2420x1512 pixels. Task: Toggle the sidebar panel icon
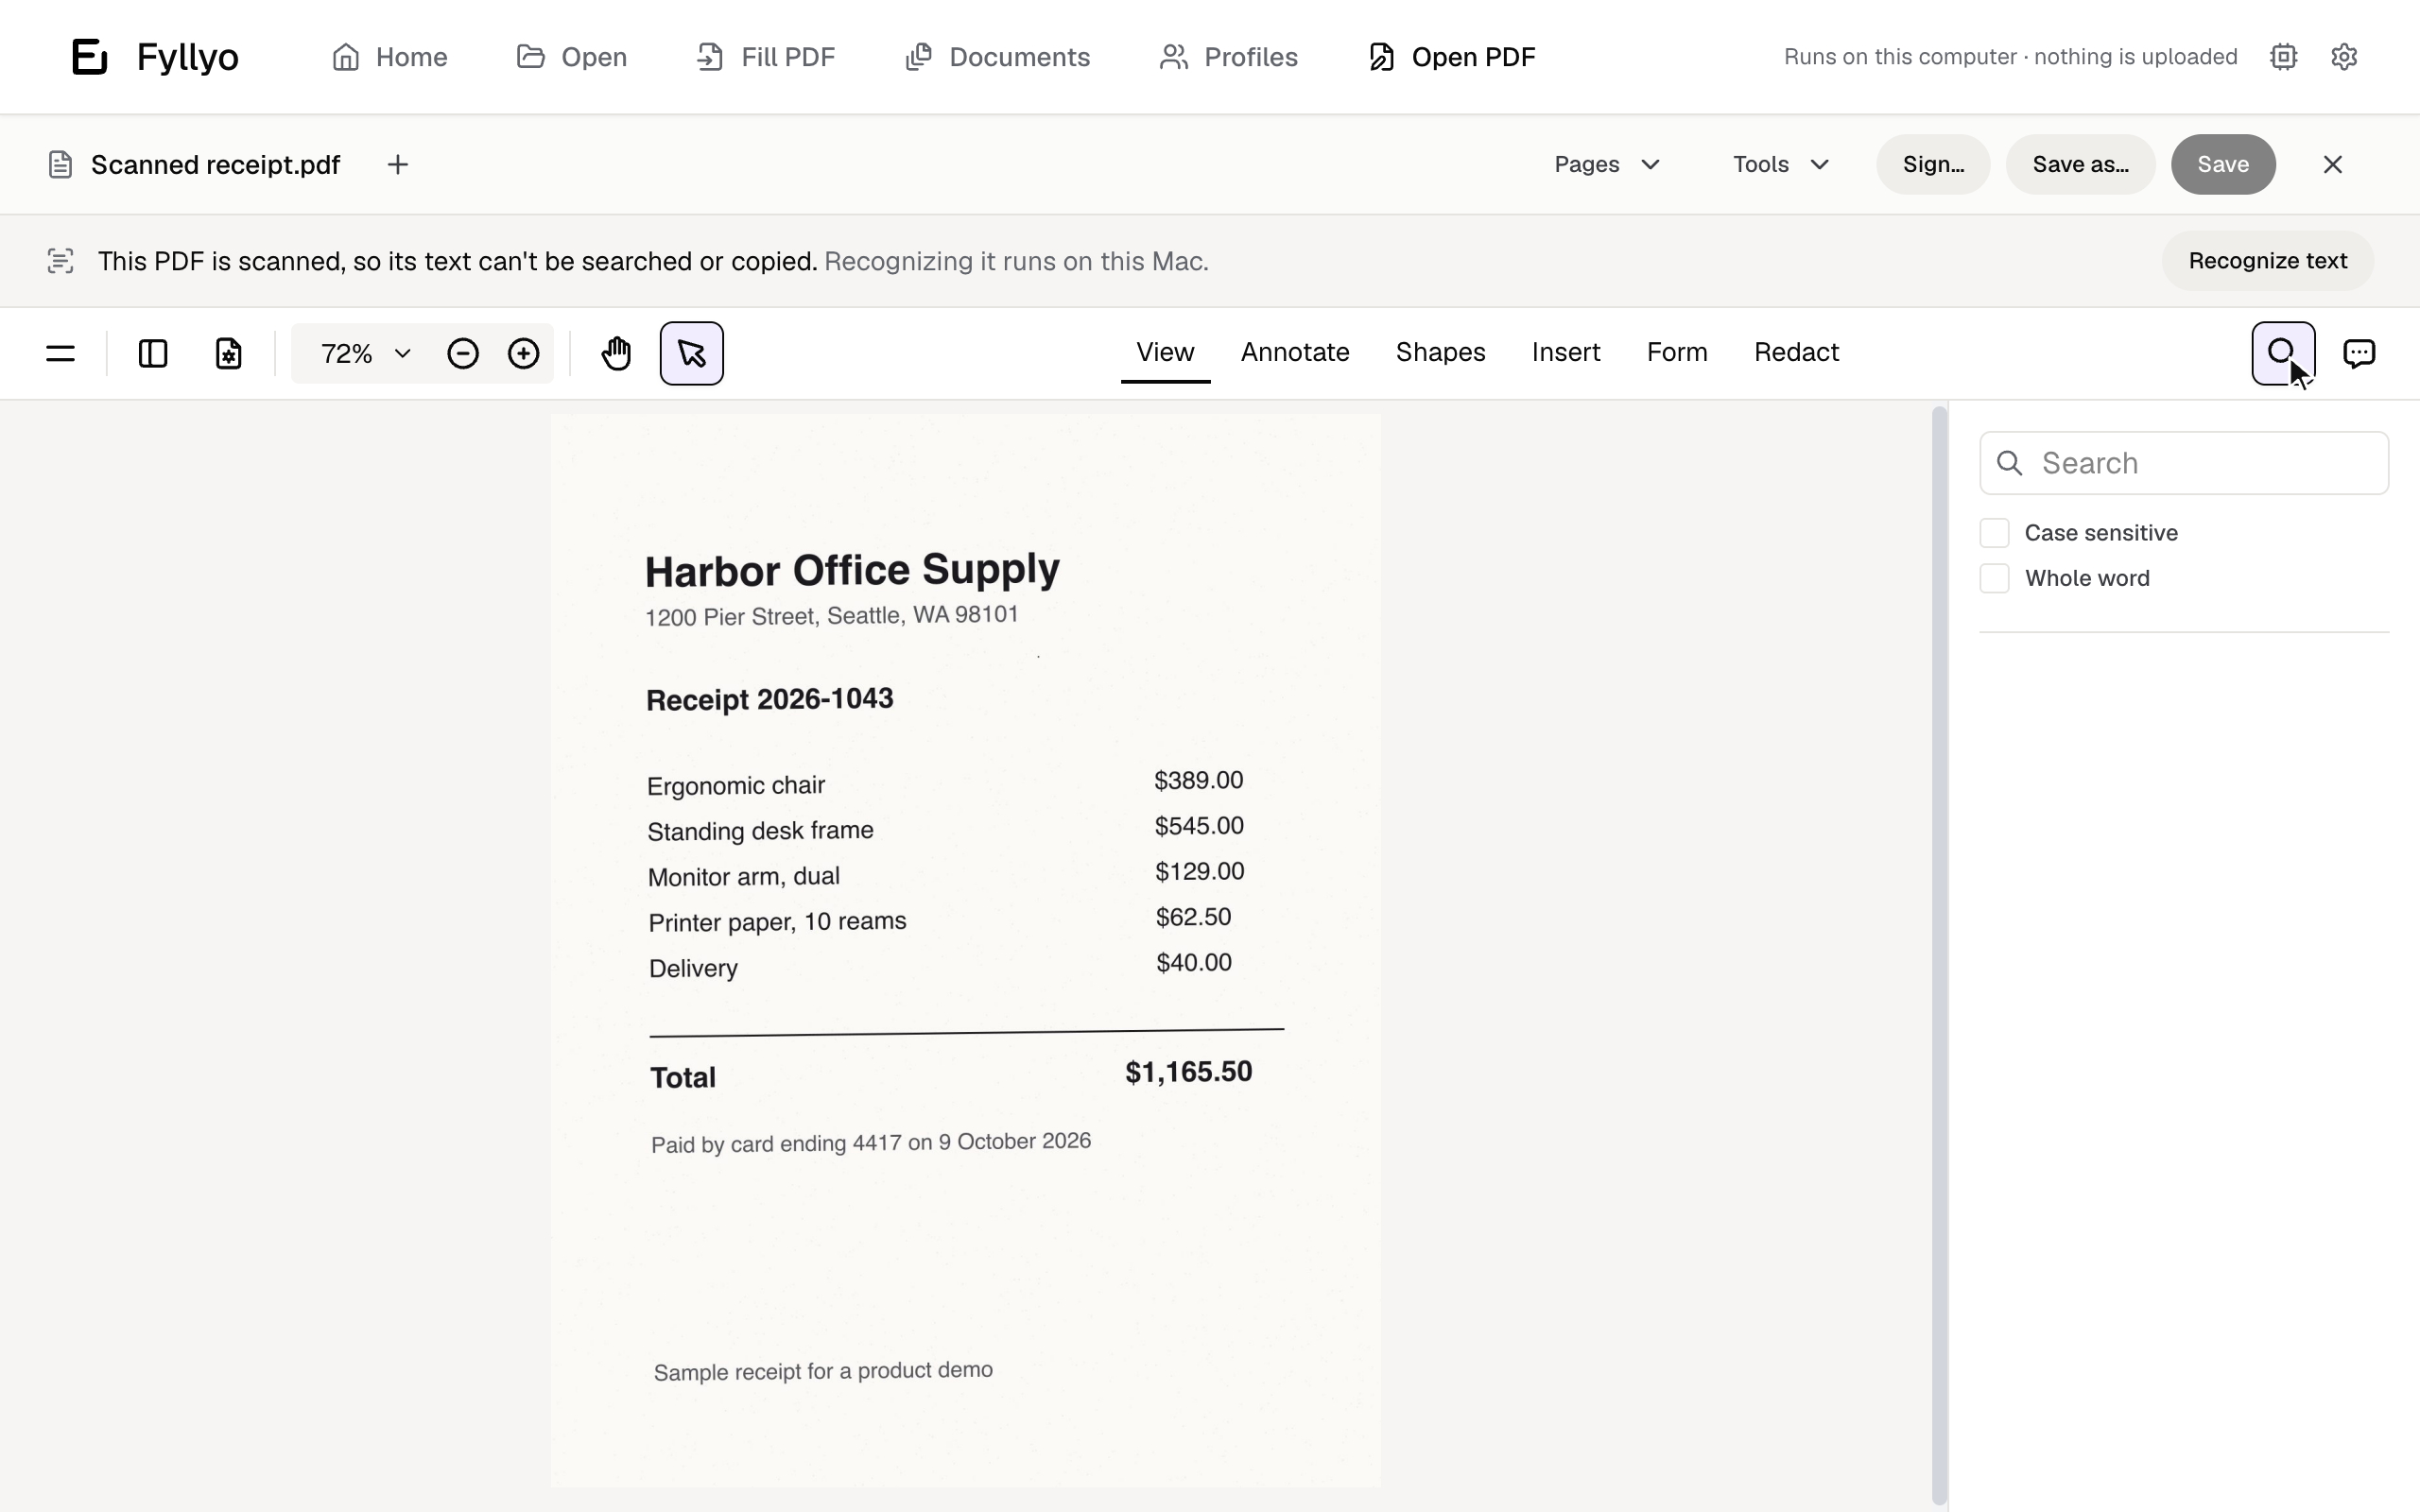tap(153, 353)
